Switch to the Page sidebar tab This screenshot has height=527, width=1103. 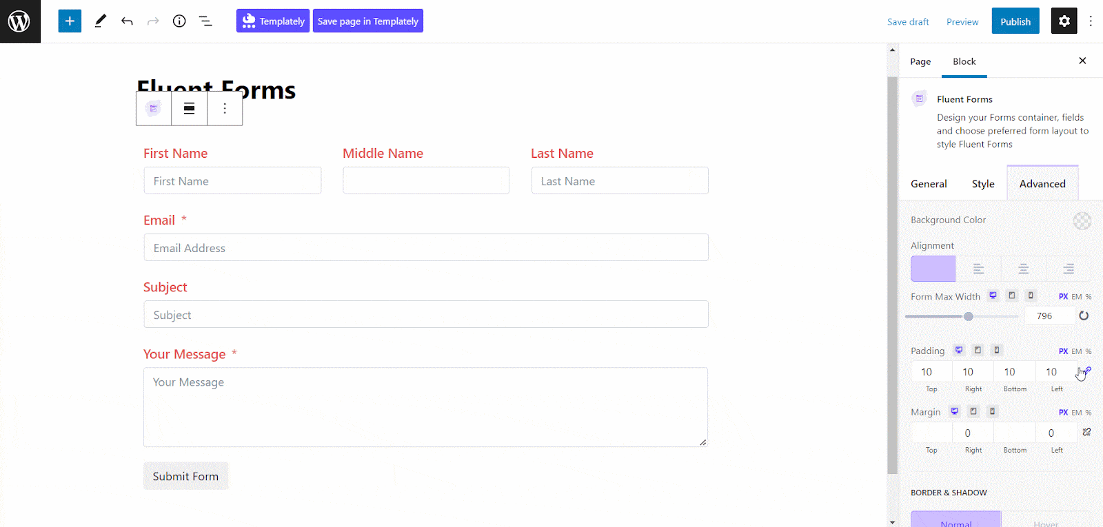pyautogui.click(x=920, y=61)
